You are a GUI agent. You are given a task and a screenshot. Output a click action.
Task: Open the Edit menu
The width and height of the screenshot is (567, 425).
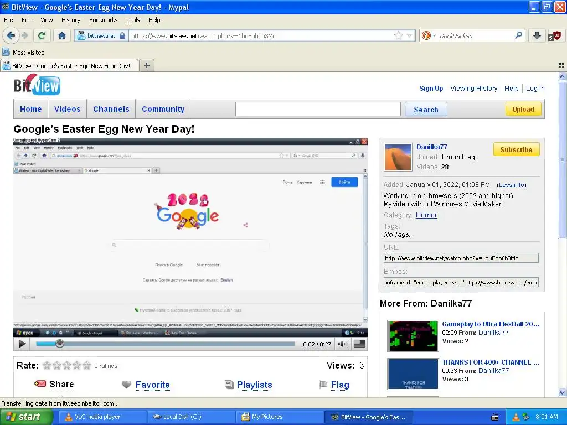(27, 20)
